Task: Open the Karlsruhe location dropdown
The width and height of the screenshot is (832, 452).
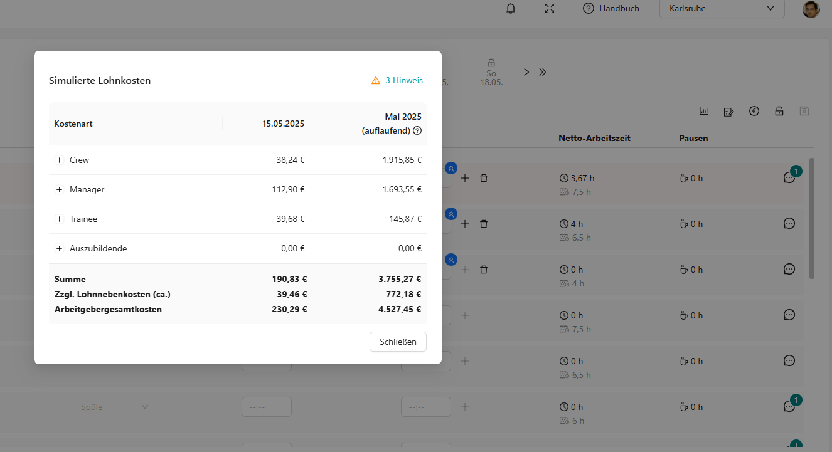Action: 722,9
